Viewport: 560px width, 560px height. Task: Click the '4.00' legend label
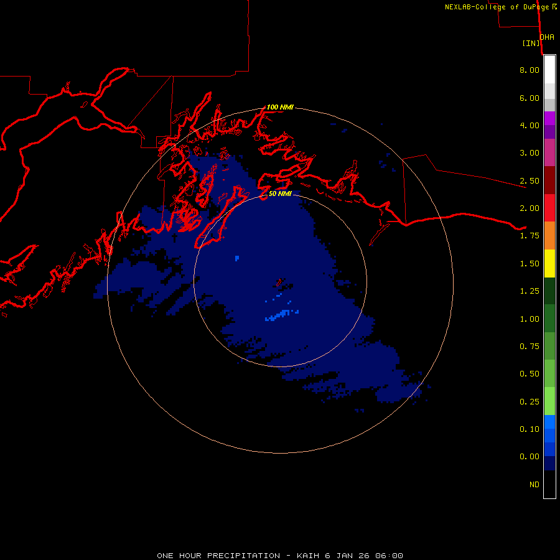point(530,125)
